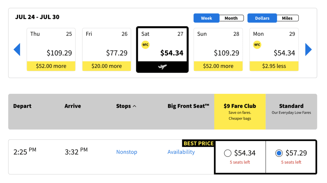Click the Depart column header
The height and width of the screenshot is (183, 327).
[22, 106]
